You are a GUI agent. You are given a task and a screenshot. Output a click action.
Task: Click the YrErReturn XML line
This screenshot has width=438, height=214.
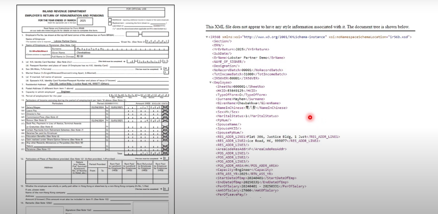point(240,49)
